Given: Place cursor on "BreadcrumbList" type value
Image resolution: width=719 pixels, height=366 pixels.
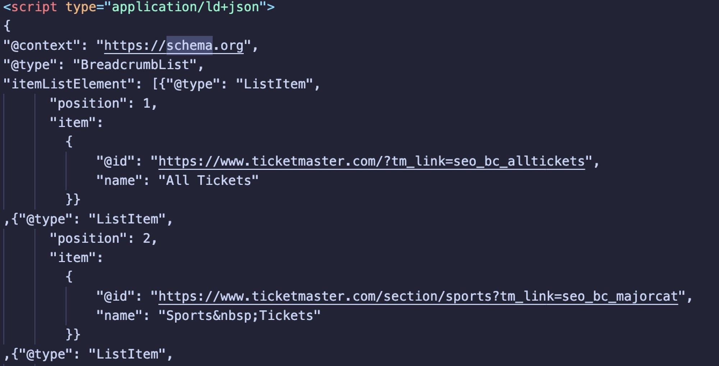Looking at the screenshot, I should [x=135, y=65].
